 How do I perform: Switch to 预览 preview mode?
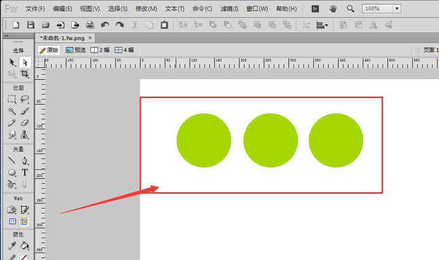[76, 50]
